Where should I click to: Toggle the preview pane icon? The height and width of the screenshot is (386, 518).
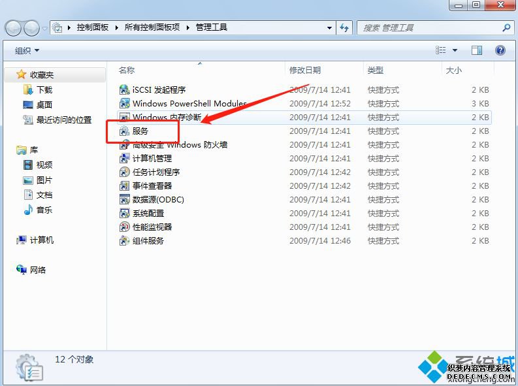pyautogui.click(x=476, y=50)
